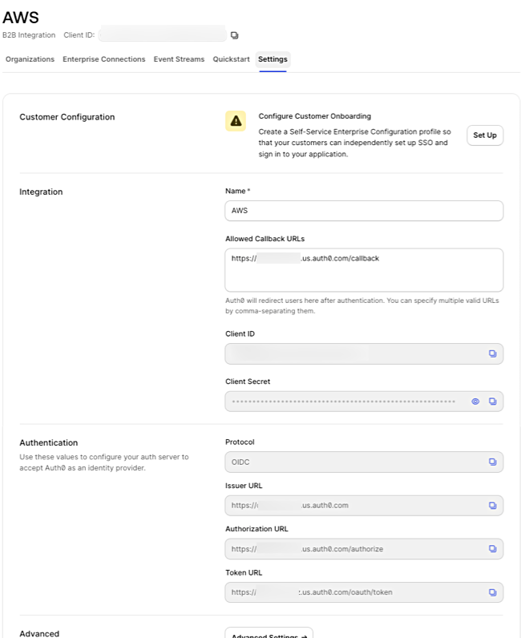The image size is (521, 638).
Task: Click the Protocol OIDC field
Action: pos(364,462)
